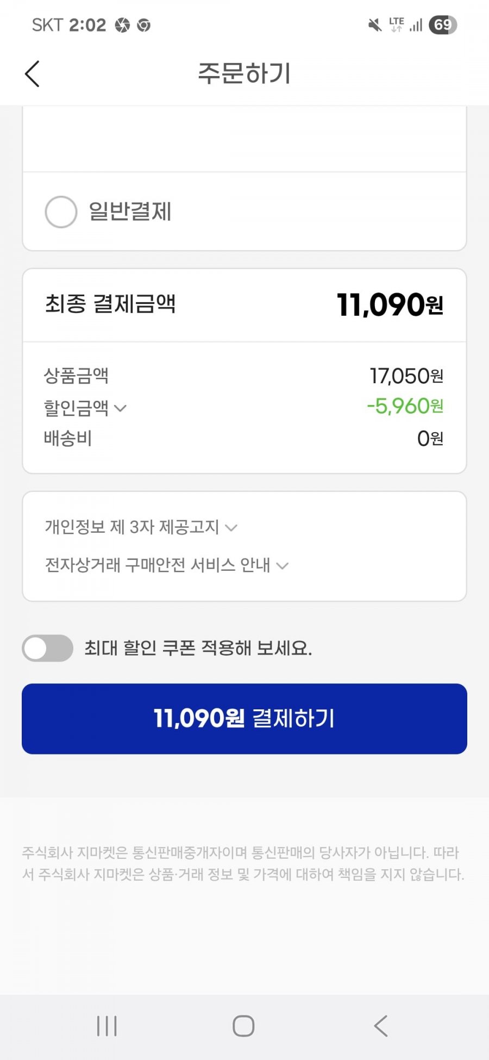Tap the Chrome status bar notification icon

[144, 25]
